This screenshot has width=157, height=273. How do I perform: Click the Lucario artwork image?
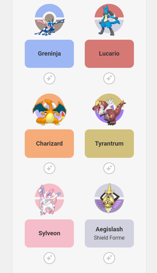click(x=109, y=20)
